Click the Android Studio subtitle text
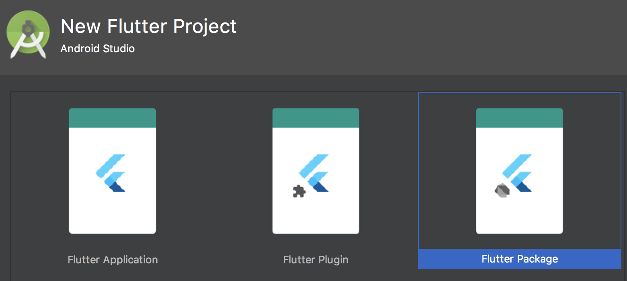 (97, 49)
